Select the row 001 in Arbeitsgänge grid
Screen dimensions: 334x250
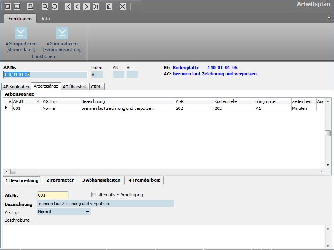[27, 108]
